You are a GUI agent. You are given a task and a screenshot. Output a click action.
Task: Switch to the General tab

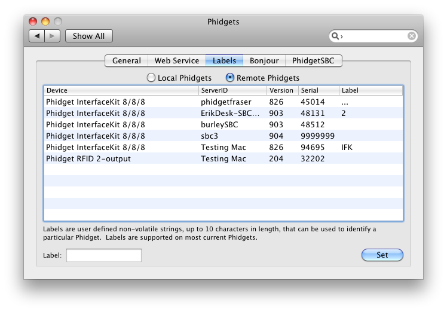126,60
